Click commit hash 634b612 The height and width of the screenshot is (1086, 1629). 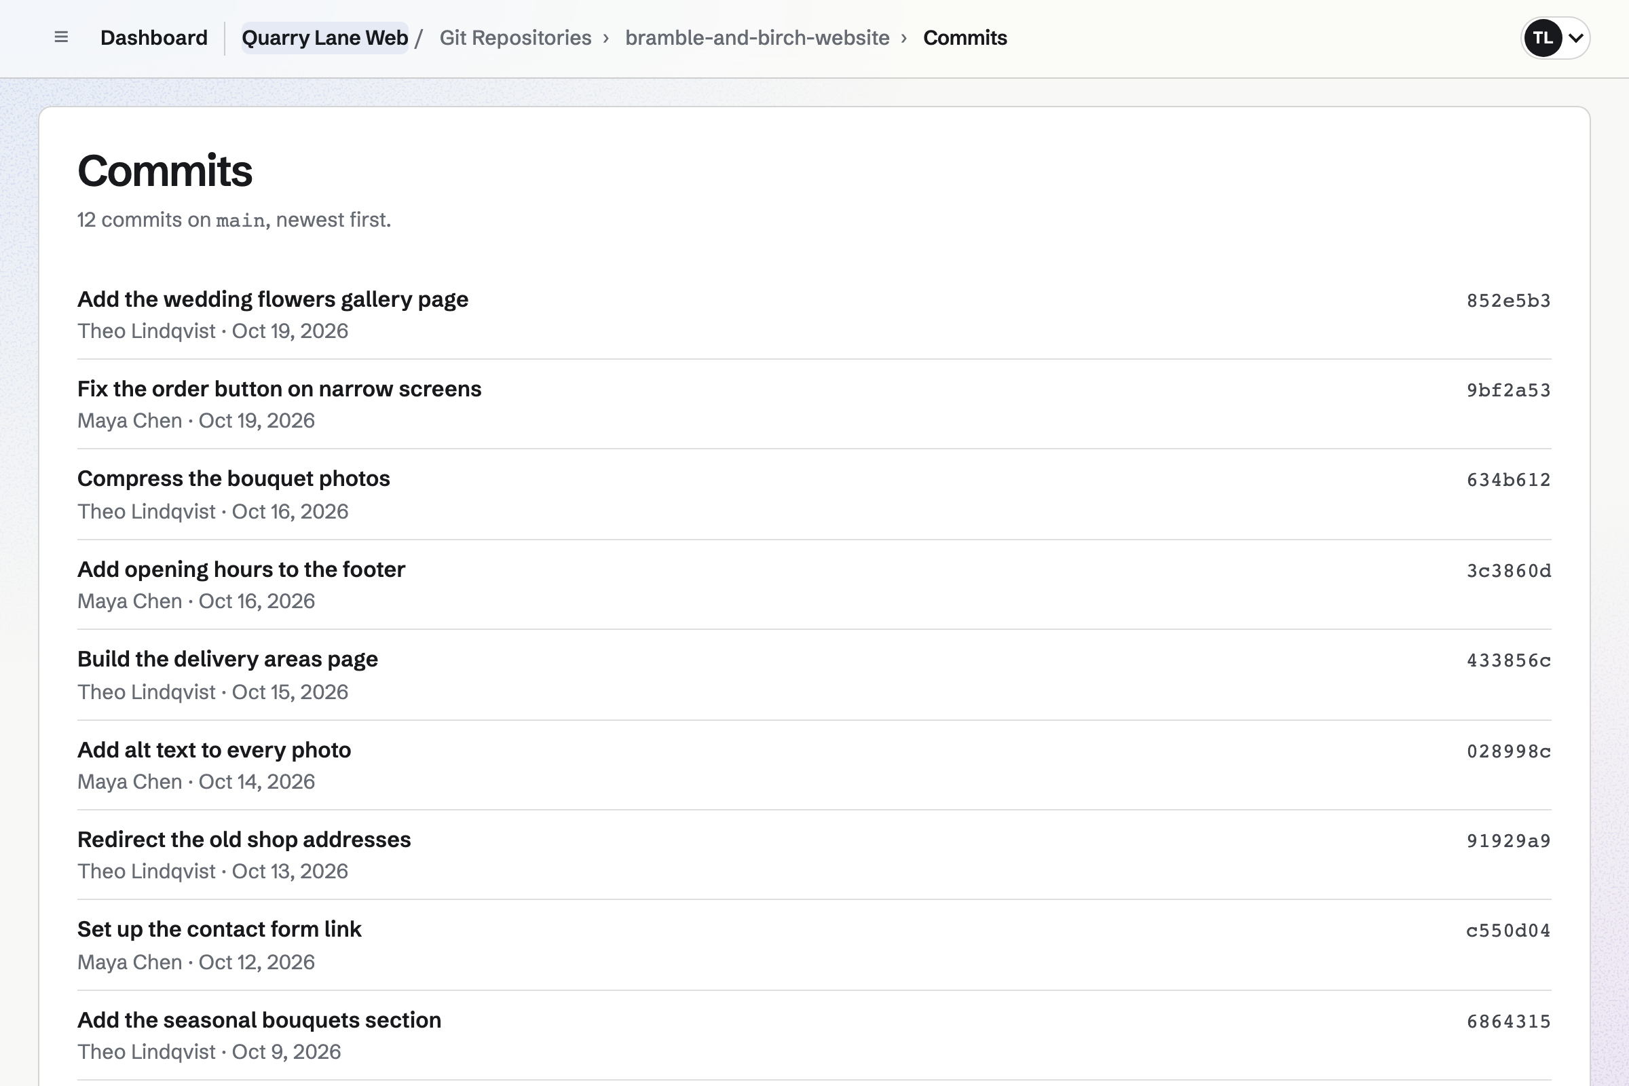(1508, 480)
